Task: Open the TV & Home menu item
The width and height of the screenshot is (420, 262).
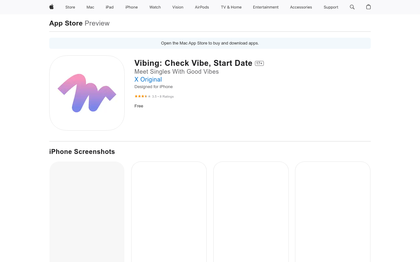Action: point(231,7)
